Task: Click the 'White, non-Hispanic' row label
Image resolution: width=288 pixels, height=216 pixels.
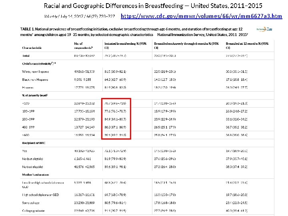Action: coord(36,72)
